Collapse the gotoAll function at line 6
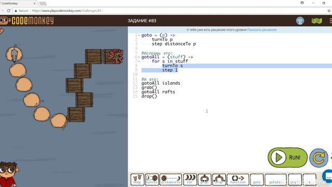The width and height of the screenshot is (332, 187). click(x=139, y=57)
